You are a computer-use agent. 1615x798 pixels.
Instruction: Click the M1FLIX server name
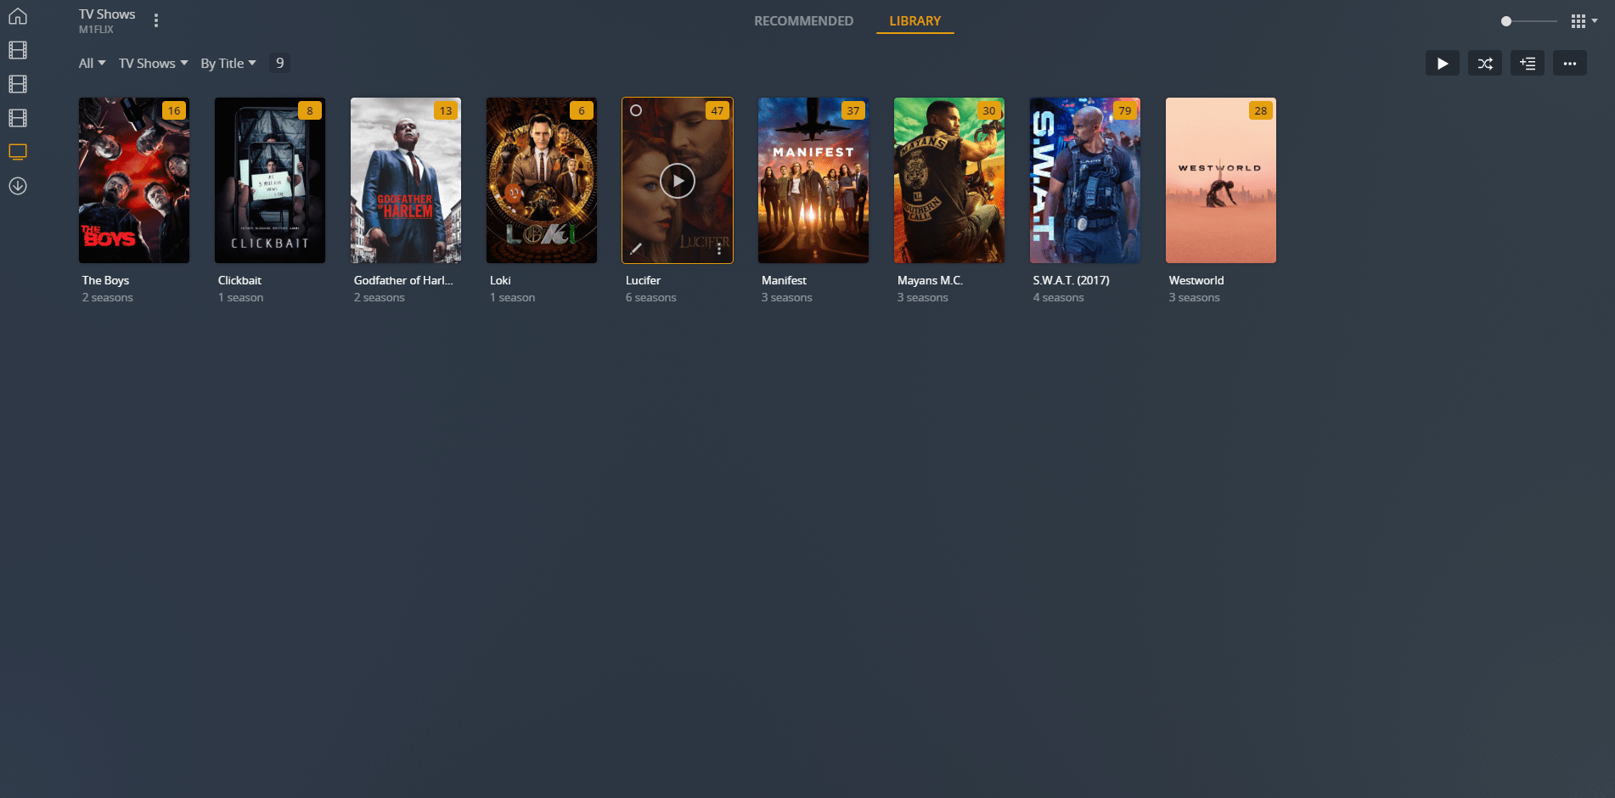(96, 30)
